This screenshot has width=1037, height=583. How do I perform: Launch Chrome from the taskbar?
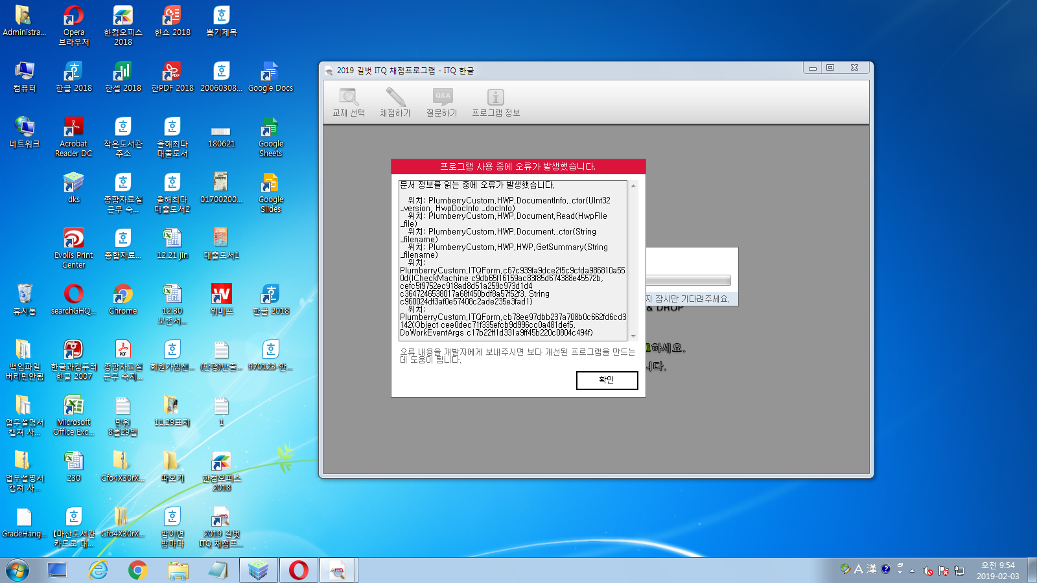pos(137,571)
